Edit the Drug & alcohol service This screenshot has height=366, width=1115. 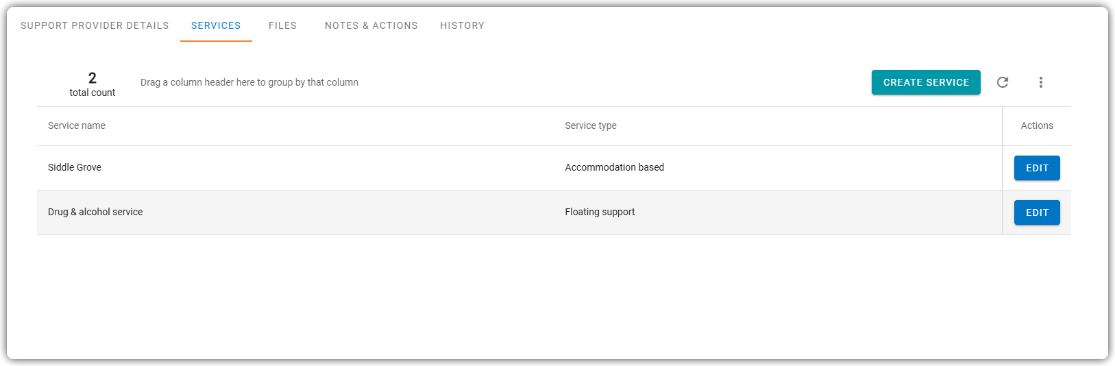1037,212
